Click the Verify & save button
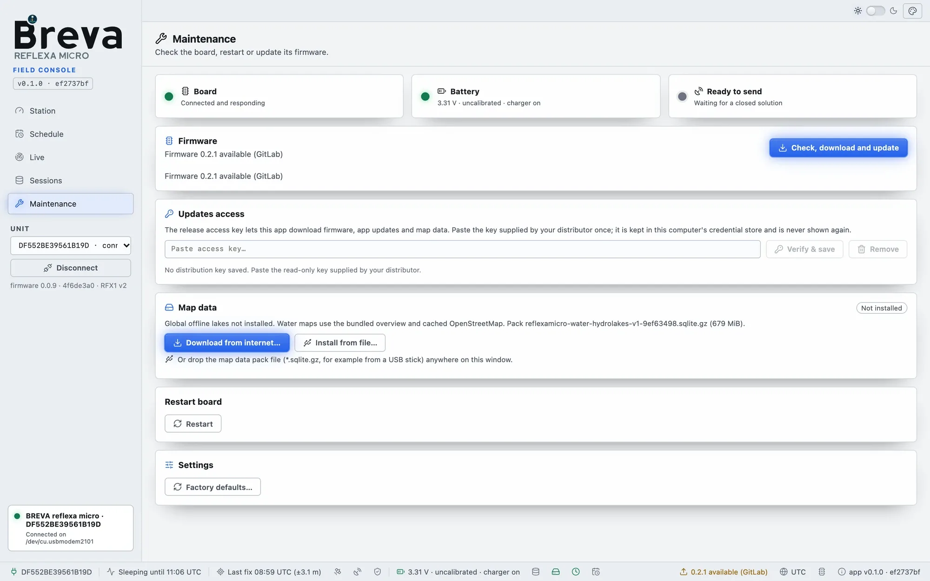This screenshot has height=581, width=930. pyautogui.click(x=804, y=249)
